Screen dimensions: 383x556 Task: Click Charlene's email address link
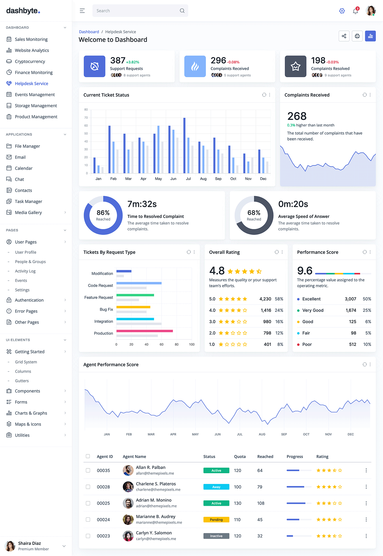click(x=158, y=490)
